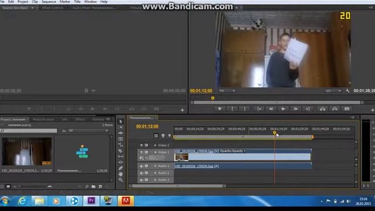Select the Slide tool
The width and height of the screenshot is (375, 211).
[x=121, y=162]
